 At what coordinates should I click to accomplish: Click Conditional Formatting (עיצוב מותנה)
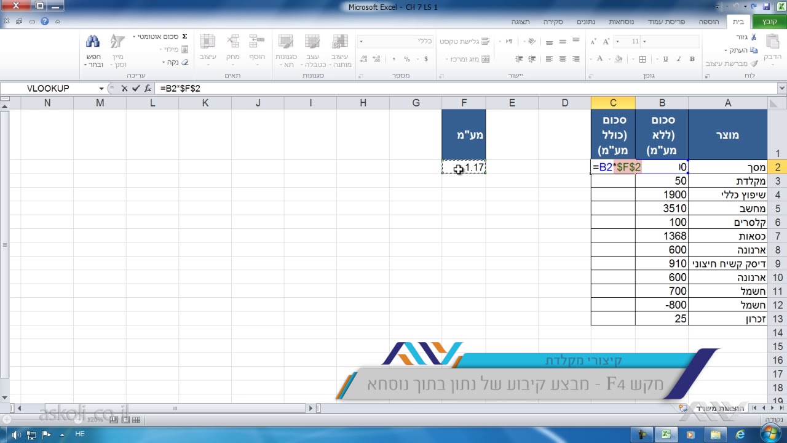tap(340, 50)
